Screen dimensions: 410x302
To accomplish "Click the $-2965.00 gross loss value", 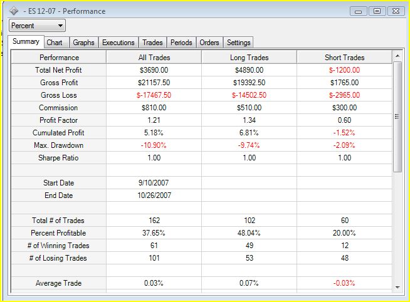I will 344,95.
